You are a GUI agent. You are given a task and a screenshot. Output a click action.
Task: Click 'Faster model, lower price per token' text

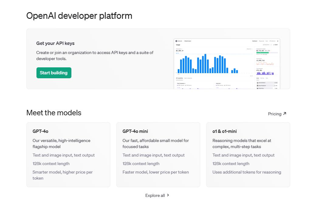(156, 172)
